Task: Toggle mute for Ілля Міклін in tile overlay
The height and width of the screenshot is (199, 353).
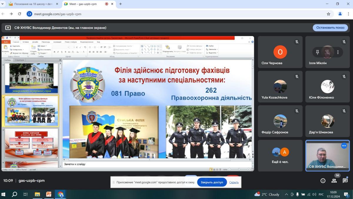Action: 327,52
